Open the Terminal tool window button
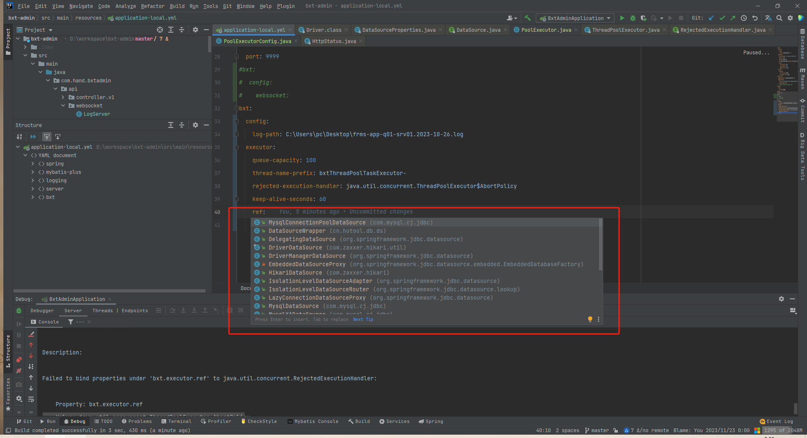The width and height of the screenshot is (807, 438). point(176,421)
